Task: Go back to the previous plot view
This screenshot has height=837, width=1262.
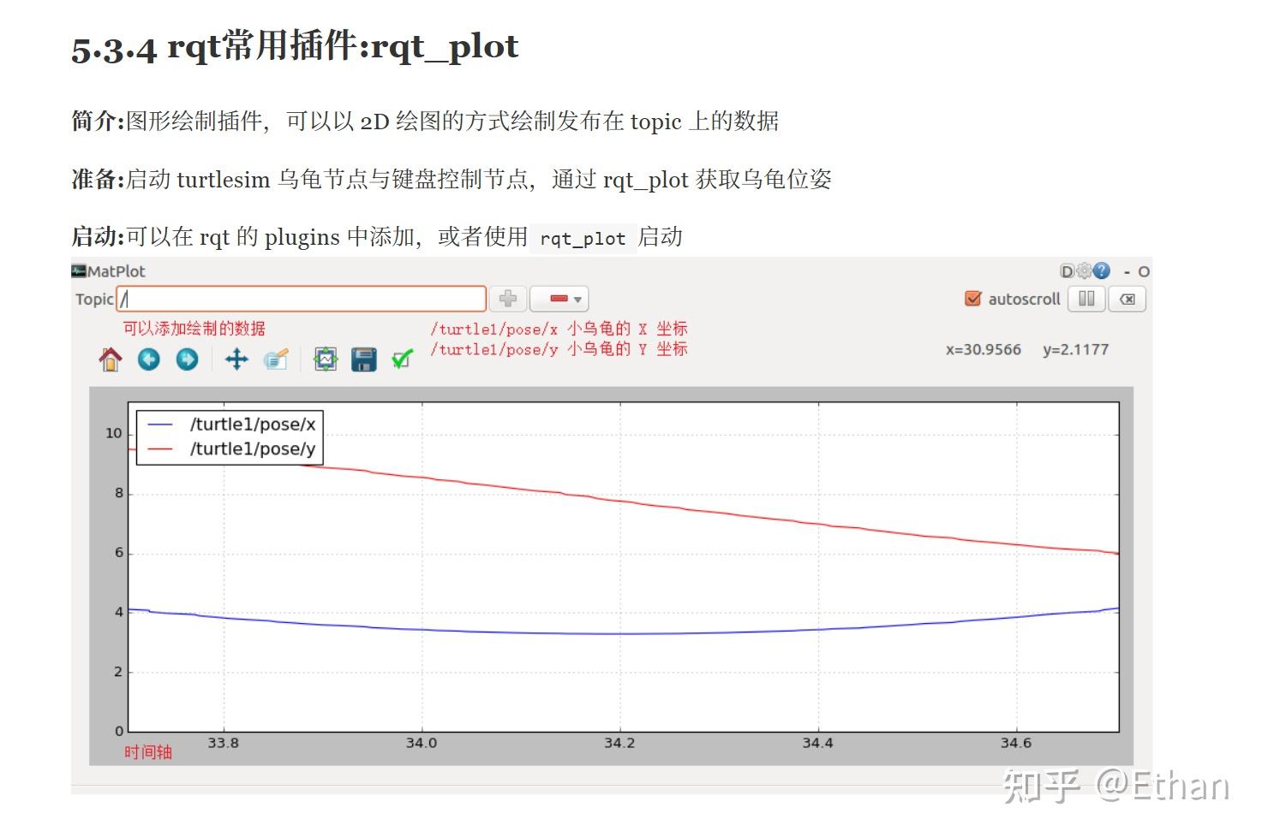Action: pos(149,359)
